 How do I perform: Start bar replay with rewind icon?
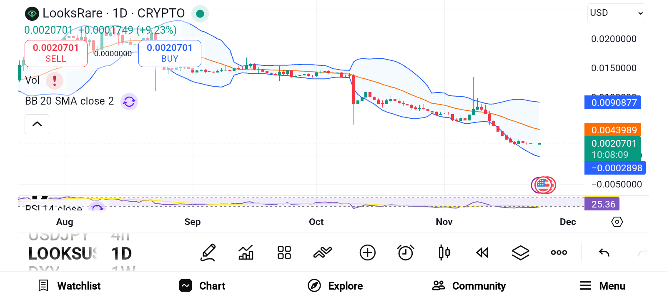tap(482, 252)
